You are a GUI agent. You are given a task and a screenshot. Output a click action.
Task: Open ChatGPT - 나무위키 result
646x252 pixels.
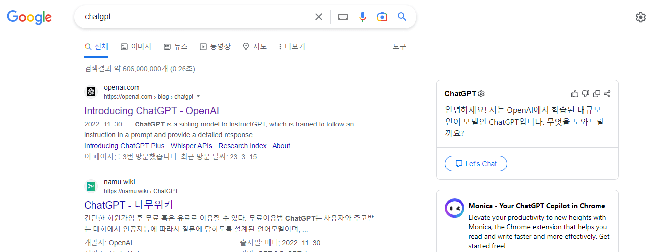tap(129, 205)
